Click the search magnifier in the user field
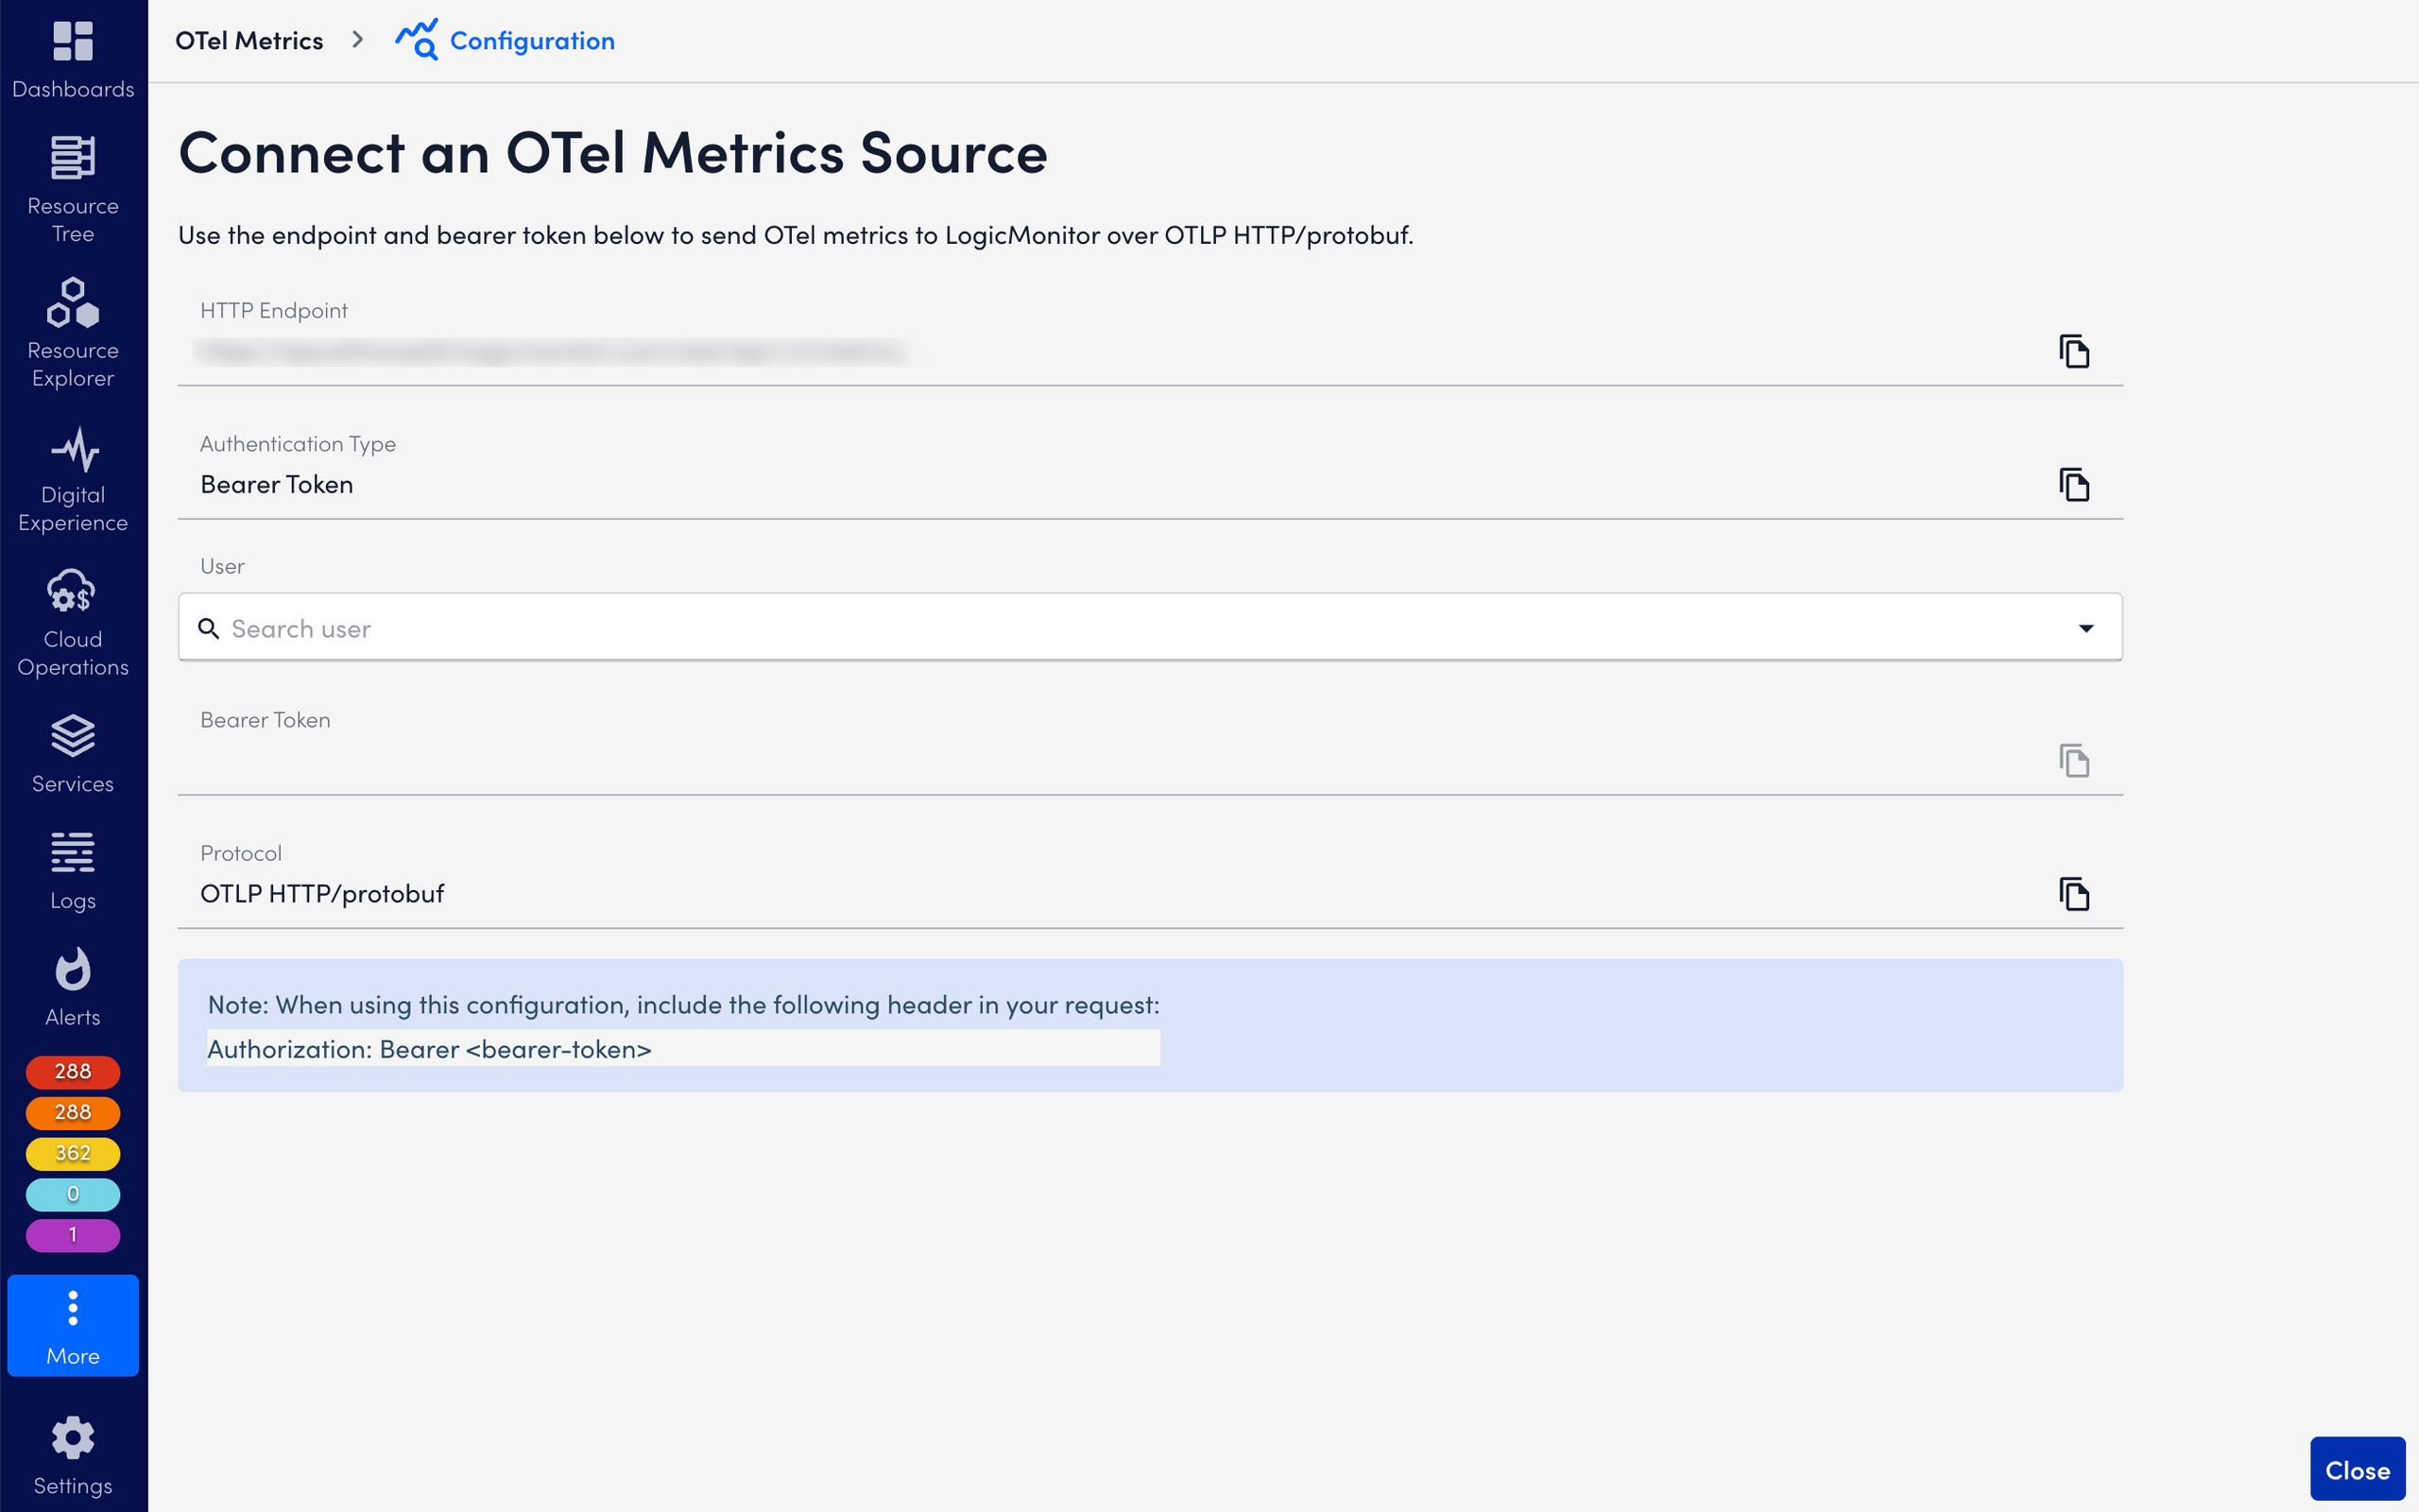2419x1512 pixels. [x=208, y=628]
